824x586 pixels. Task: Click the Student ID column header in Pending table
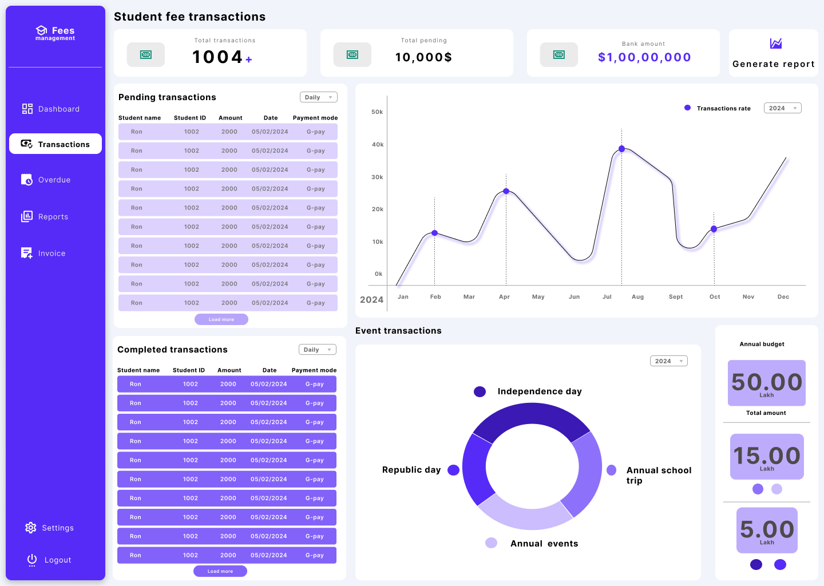(190, 118)
